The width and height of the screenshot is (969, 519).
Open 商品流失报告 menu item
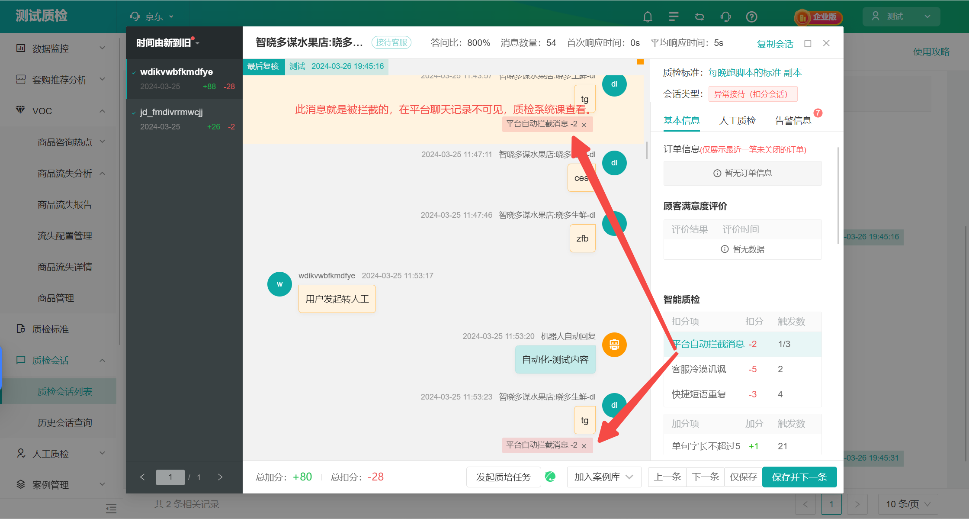coord(65,204)
